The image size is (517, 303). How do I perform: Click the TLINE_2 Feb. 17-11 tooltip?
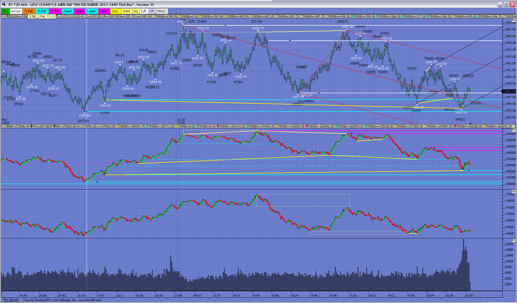pos(41,16)
